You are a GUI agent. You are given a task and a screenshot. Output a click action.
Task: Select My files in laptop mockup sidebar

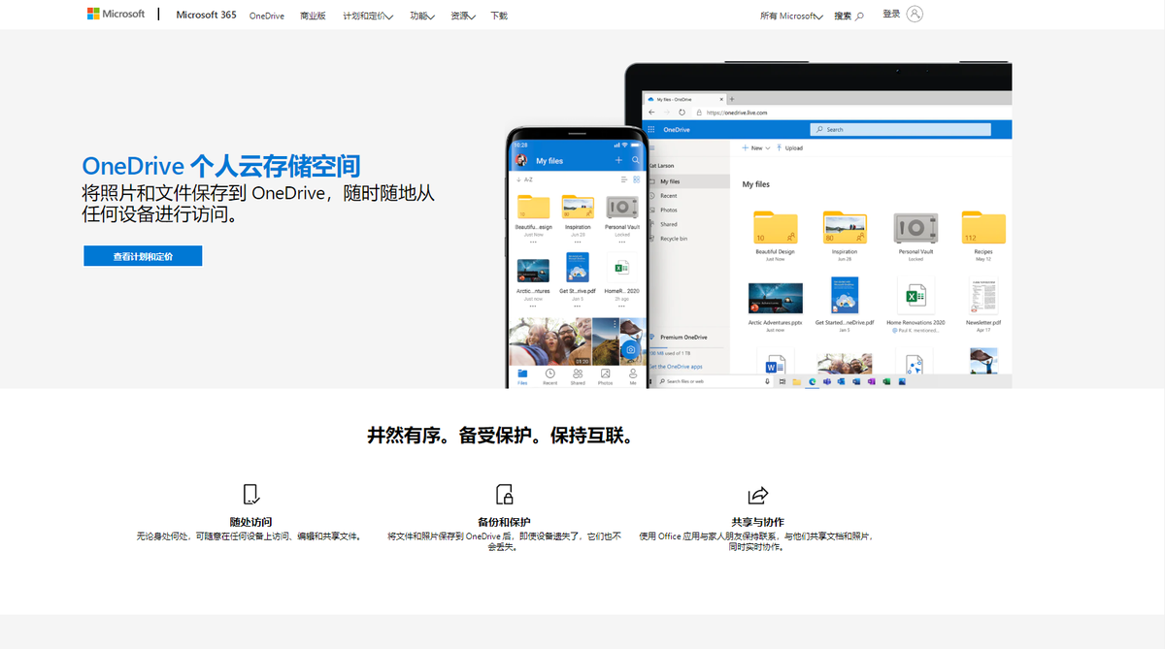tap(686, 181)
